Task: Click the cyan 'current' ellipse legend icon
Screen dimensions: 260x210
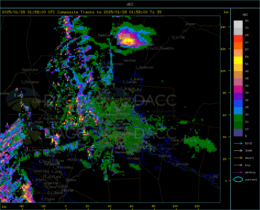Action: (x=238, y=179)
